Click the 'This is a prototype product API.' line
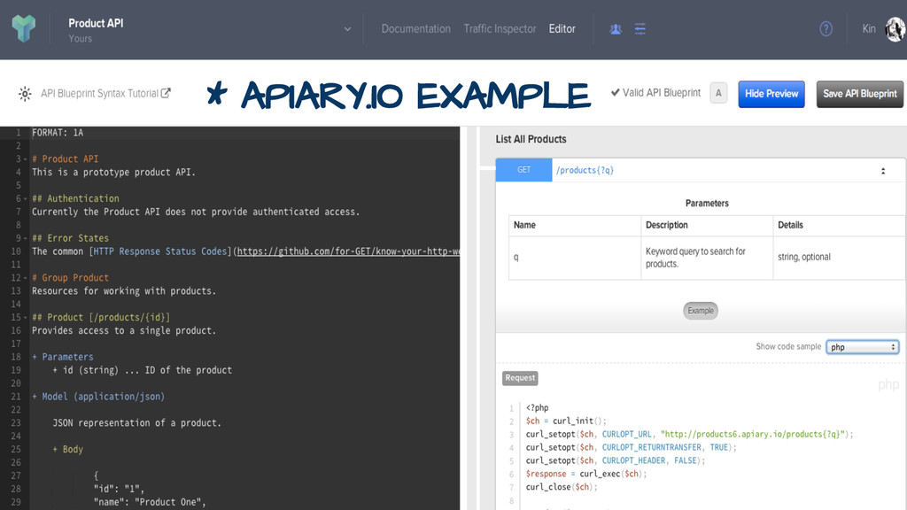907x510 pixels. 113,173
